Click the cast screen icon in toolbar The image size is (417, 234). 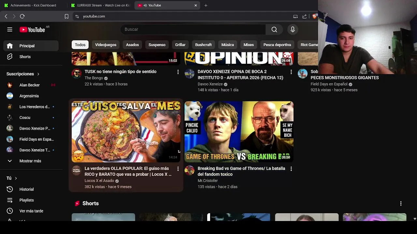pyautogui.click(x=295, y=16)
